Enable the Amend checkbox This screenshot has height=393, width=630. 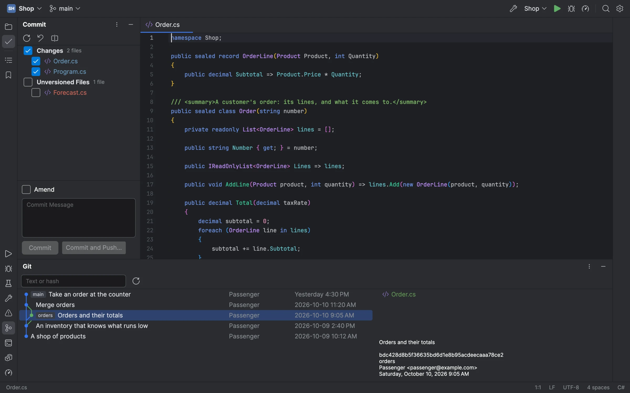click(26, 189)
